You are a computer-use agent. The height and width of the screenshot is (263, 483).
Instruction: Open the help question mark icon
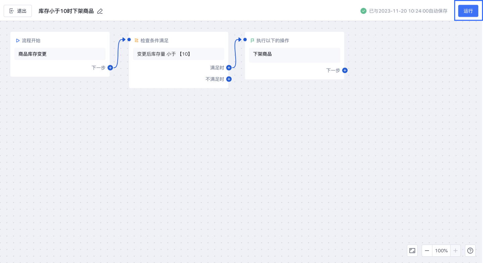coord(470,251)
